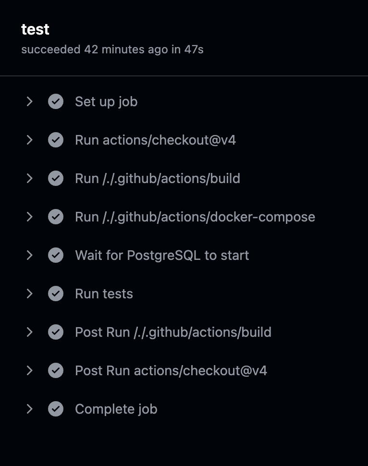Click the success check icon beside Run tests
The image size is (368, 466).
tap(56, 294)
